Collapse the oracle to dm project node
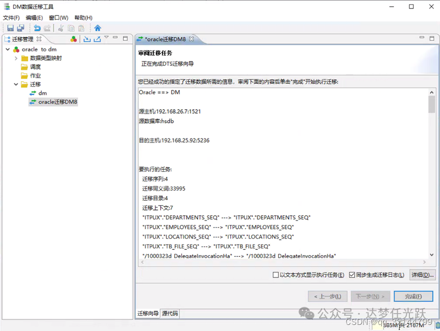Viewport: 440px width, 331px height. (x=8, y=50)
